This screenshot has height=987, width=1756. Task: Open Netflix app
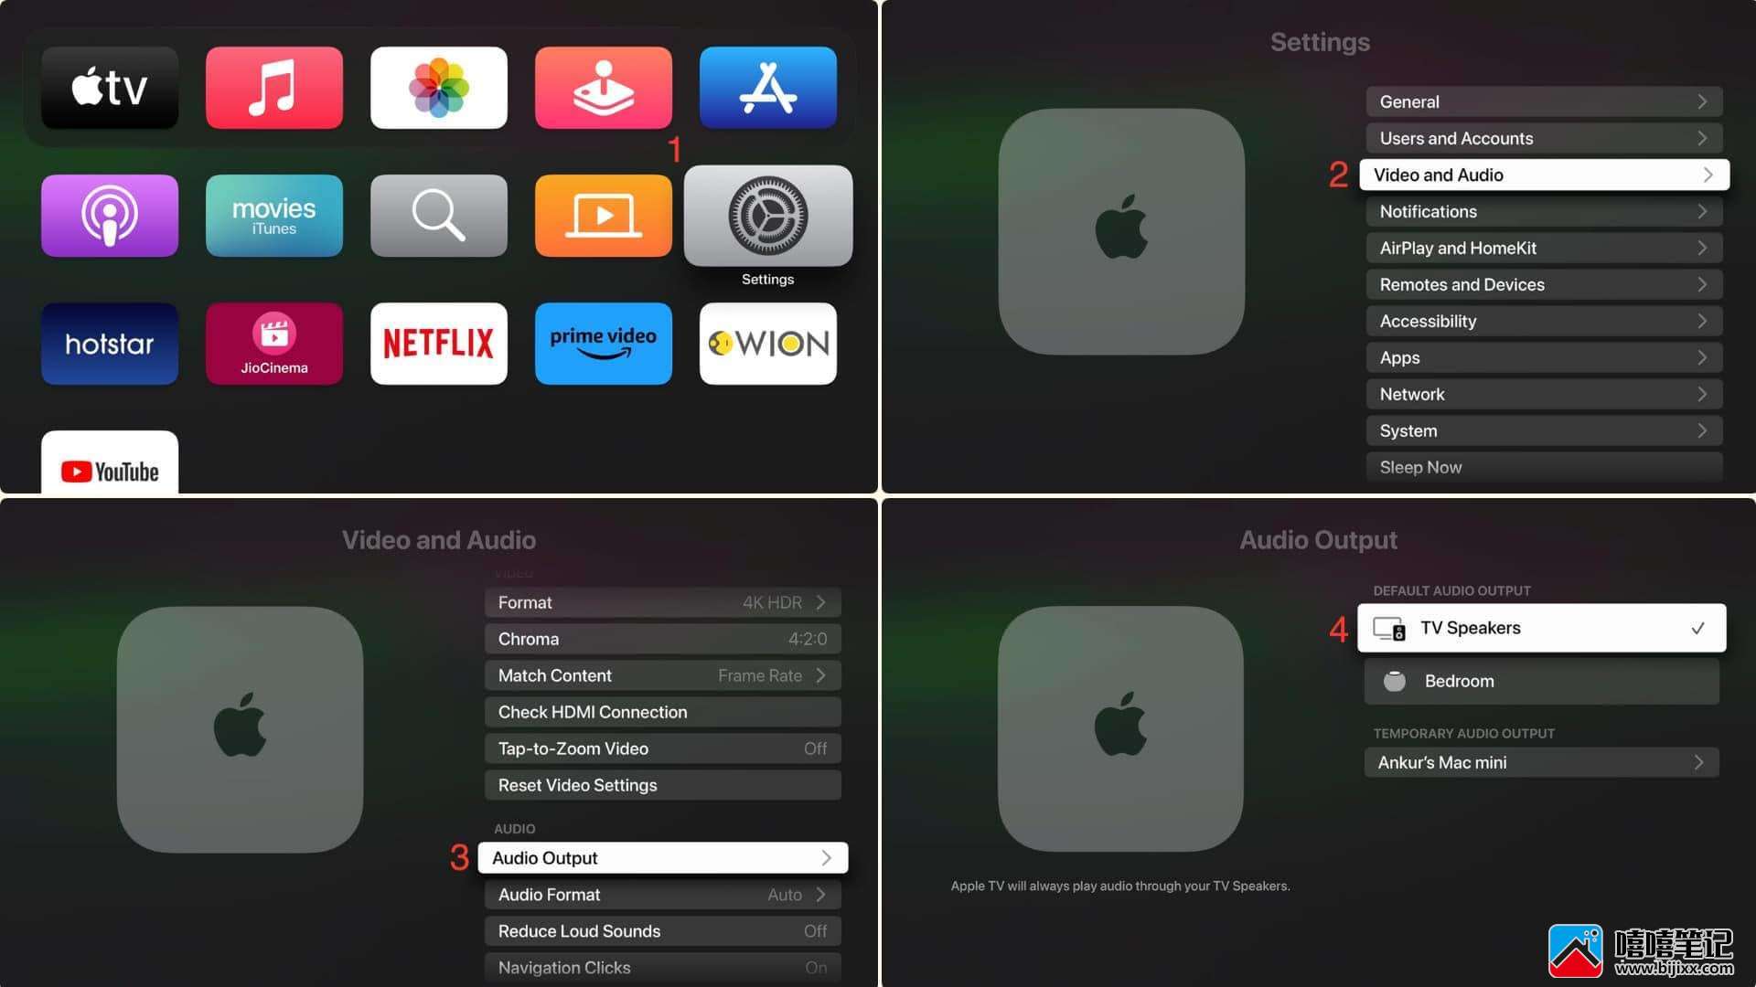[438, 343]
